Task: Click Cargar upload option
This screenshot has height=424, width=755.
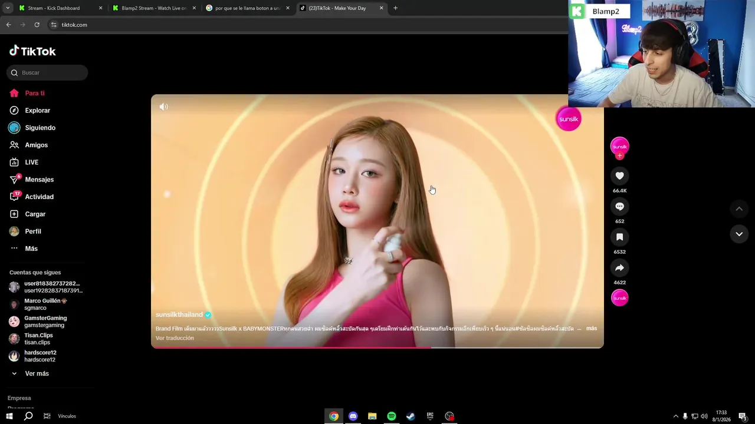Action: (27, 214)
